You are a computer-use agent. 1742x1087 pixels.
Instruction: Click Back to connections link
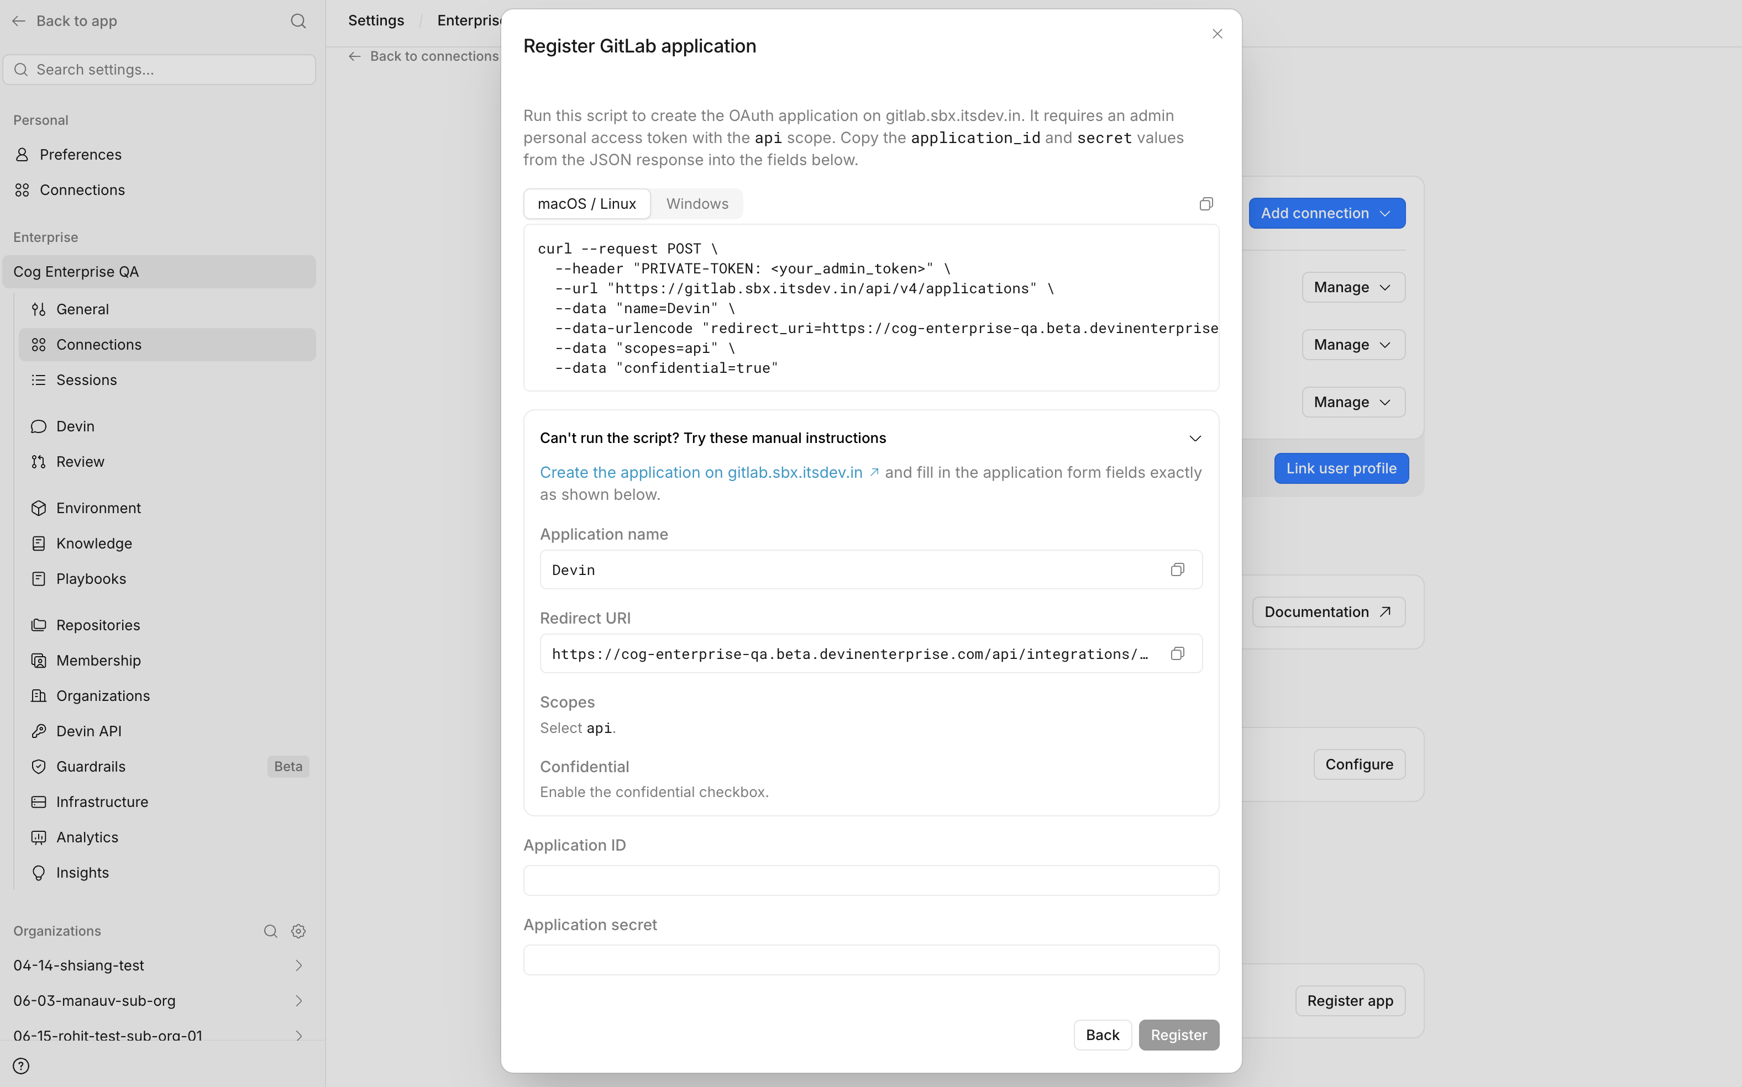(x=423, y=56)
